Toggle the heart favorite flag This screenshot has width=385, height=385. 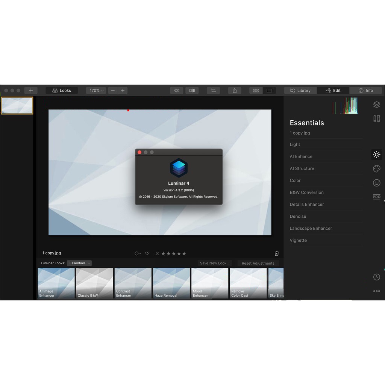[x=147, y=253]
